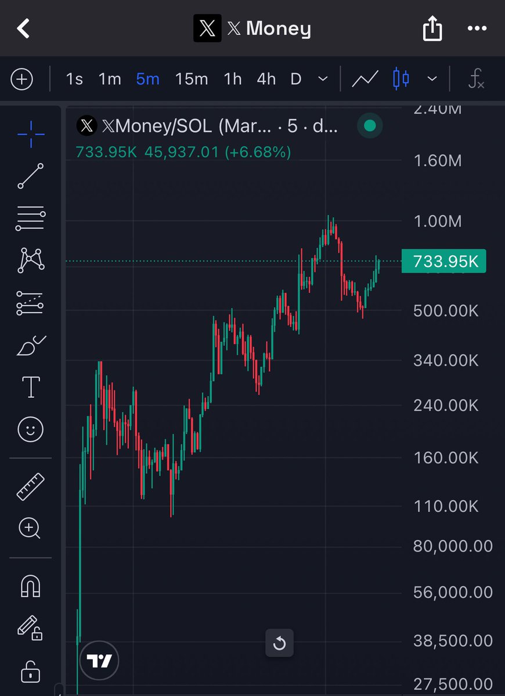Choose the line chart style icon

366,79
